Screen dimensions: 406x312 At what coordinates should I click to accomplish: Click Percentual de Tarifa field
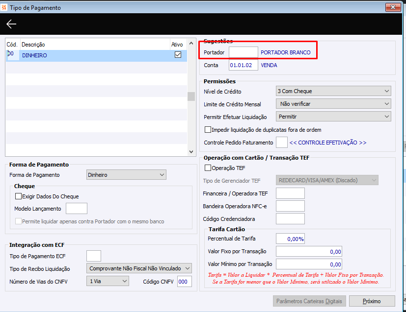(x=290, y=239)
